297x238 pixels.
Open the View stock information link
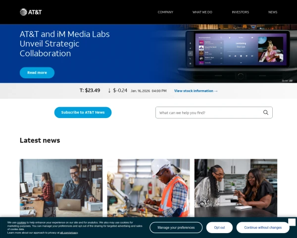click(194, 91)
